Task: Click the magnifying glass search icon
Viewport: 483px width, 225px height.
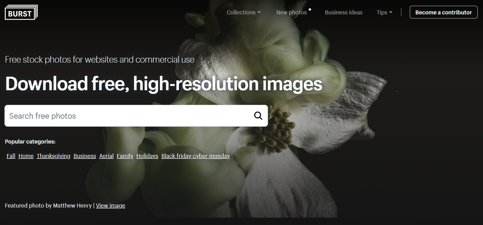Action: click(x=258, y=116)
